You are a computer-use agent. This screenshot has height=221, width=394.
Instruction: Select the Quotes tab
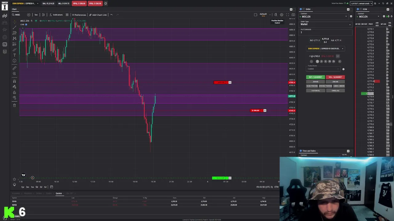coord(58,193)
